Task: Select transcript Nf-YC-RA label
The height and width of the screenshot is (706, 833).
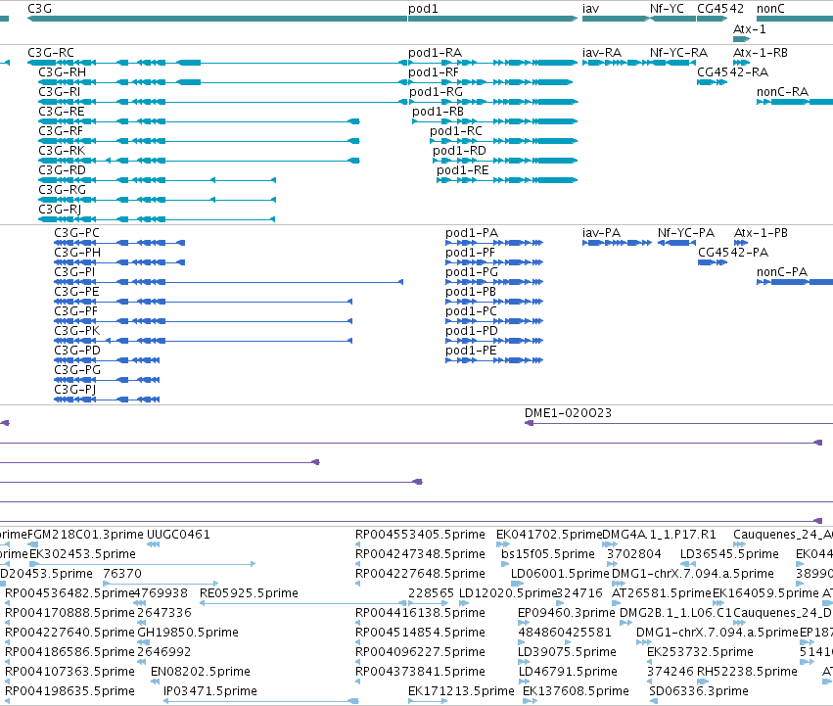Action: tap(678, 53)
